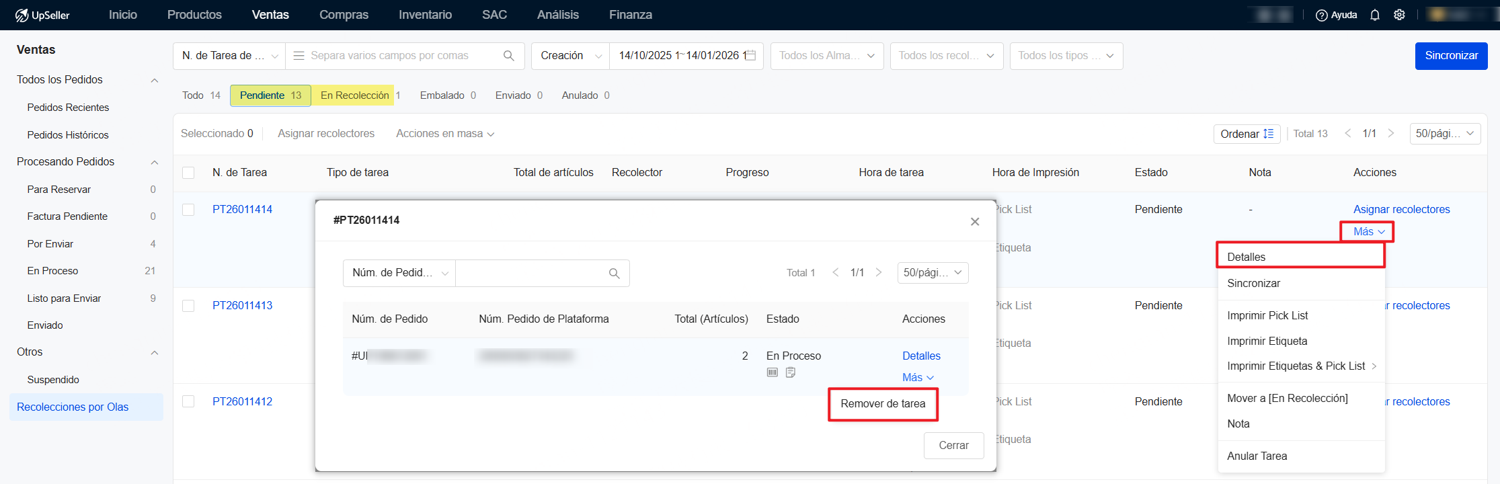Toggle the select-all checkbox in table header
1500x484 pixels.
(188, 173)
